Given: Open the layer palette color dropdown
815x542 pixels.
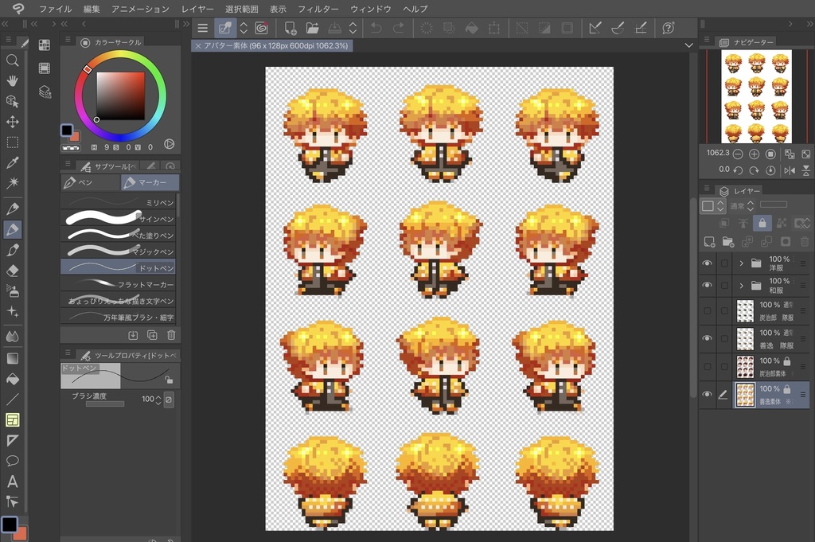Looking at the screenshot, I should [x=712, y=206].
